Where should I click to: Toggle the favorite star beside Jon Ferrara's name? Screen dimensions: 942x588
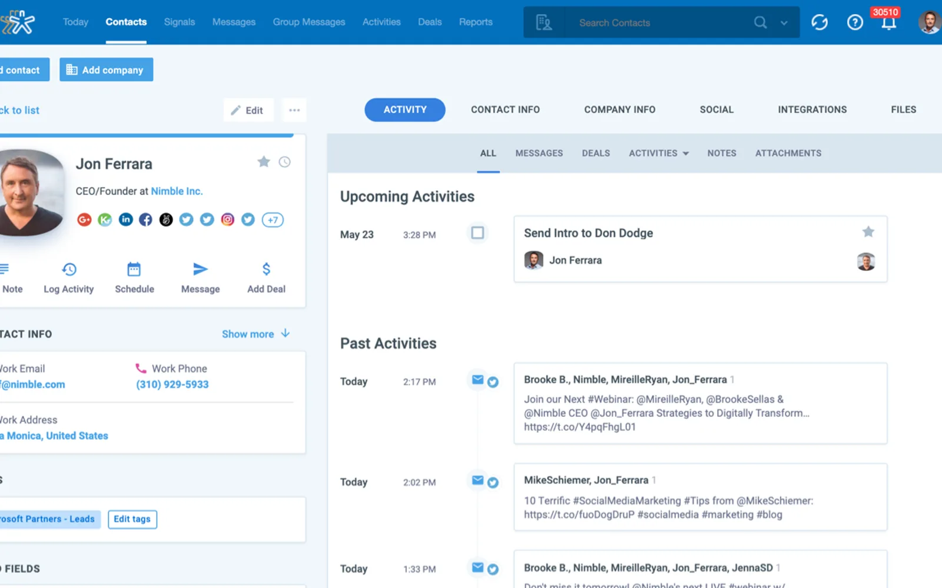(x=264, y=162)
